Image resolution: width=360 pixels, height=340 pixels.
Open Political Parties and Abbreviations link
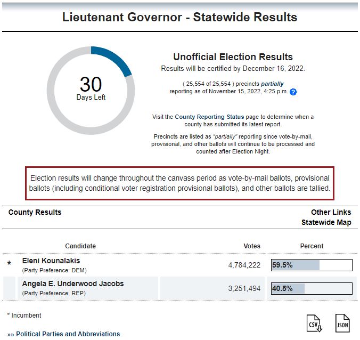coord(68,334)
